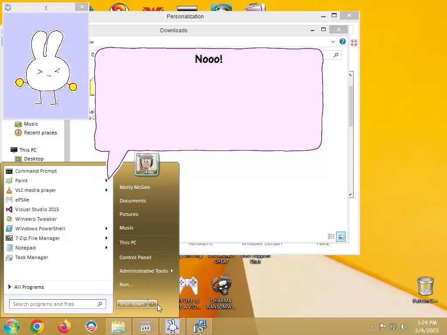
Task: Expand Notepad recent files arrow
Action: coord(107,248)
